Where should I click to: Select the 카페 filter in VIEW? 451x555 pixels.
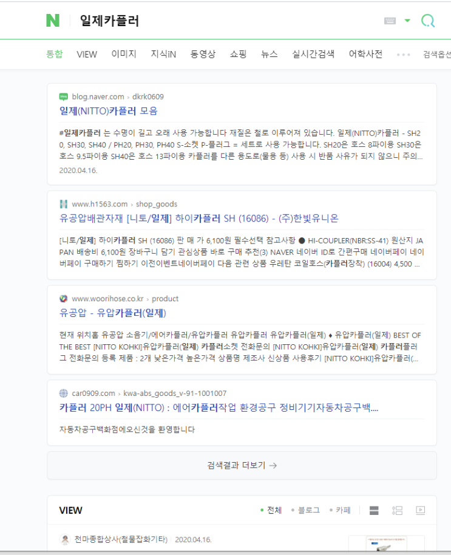point(340,510)
